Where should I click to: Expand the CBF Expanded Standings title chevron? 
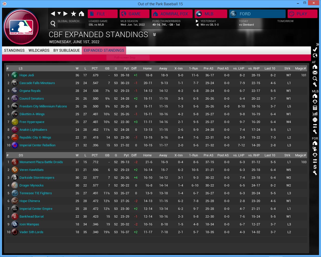click(x=154, y=35)
